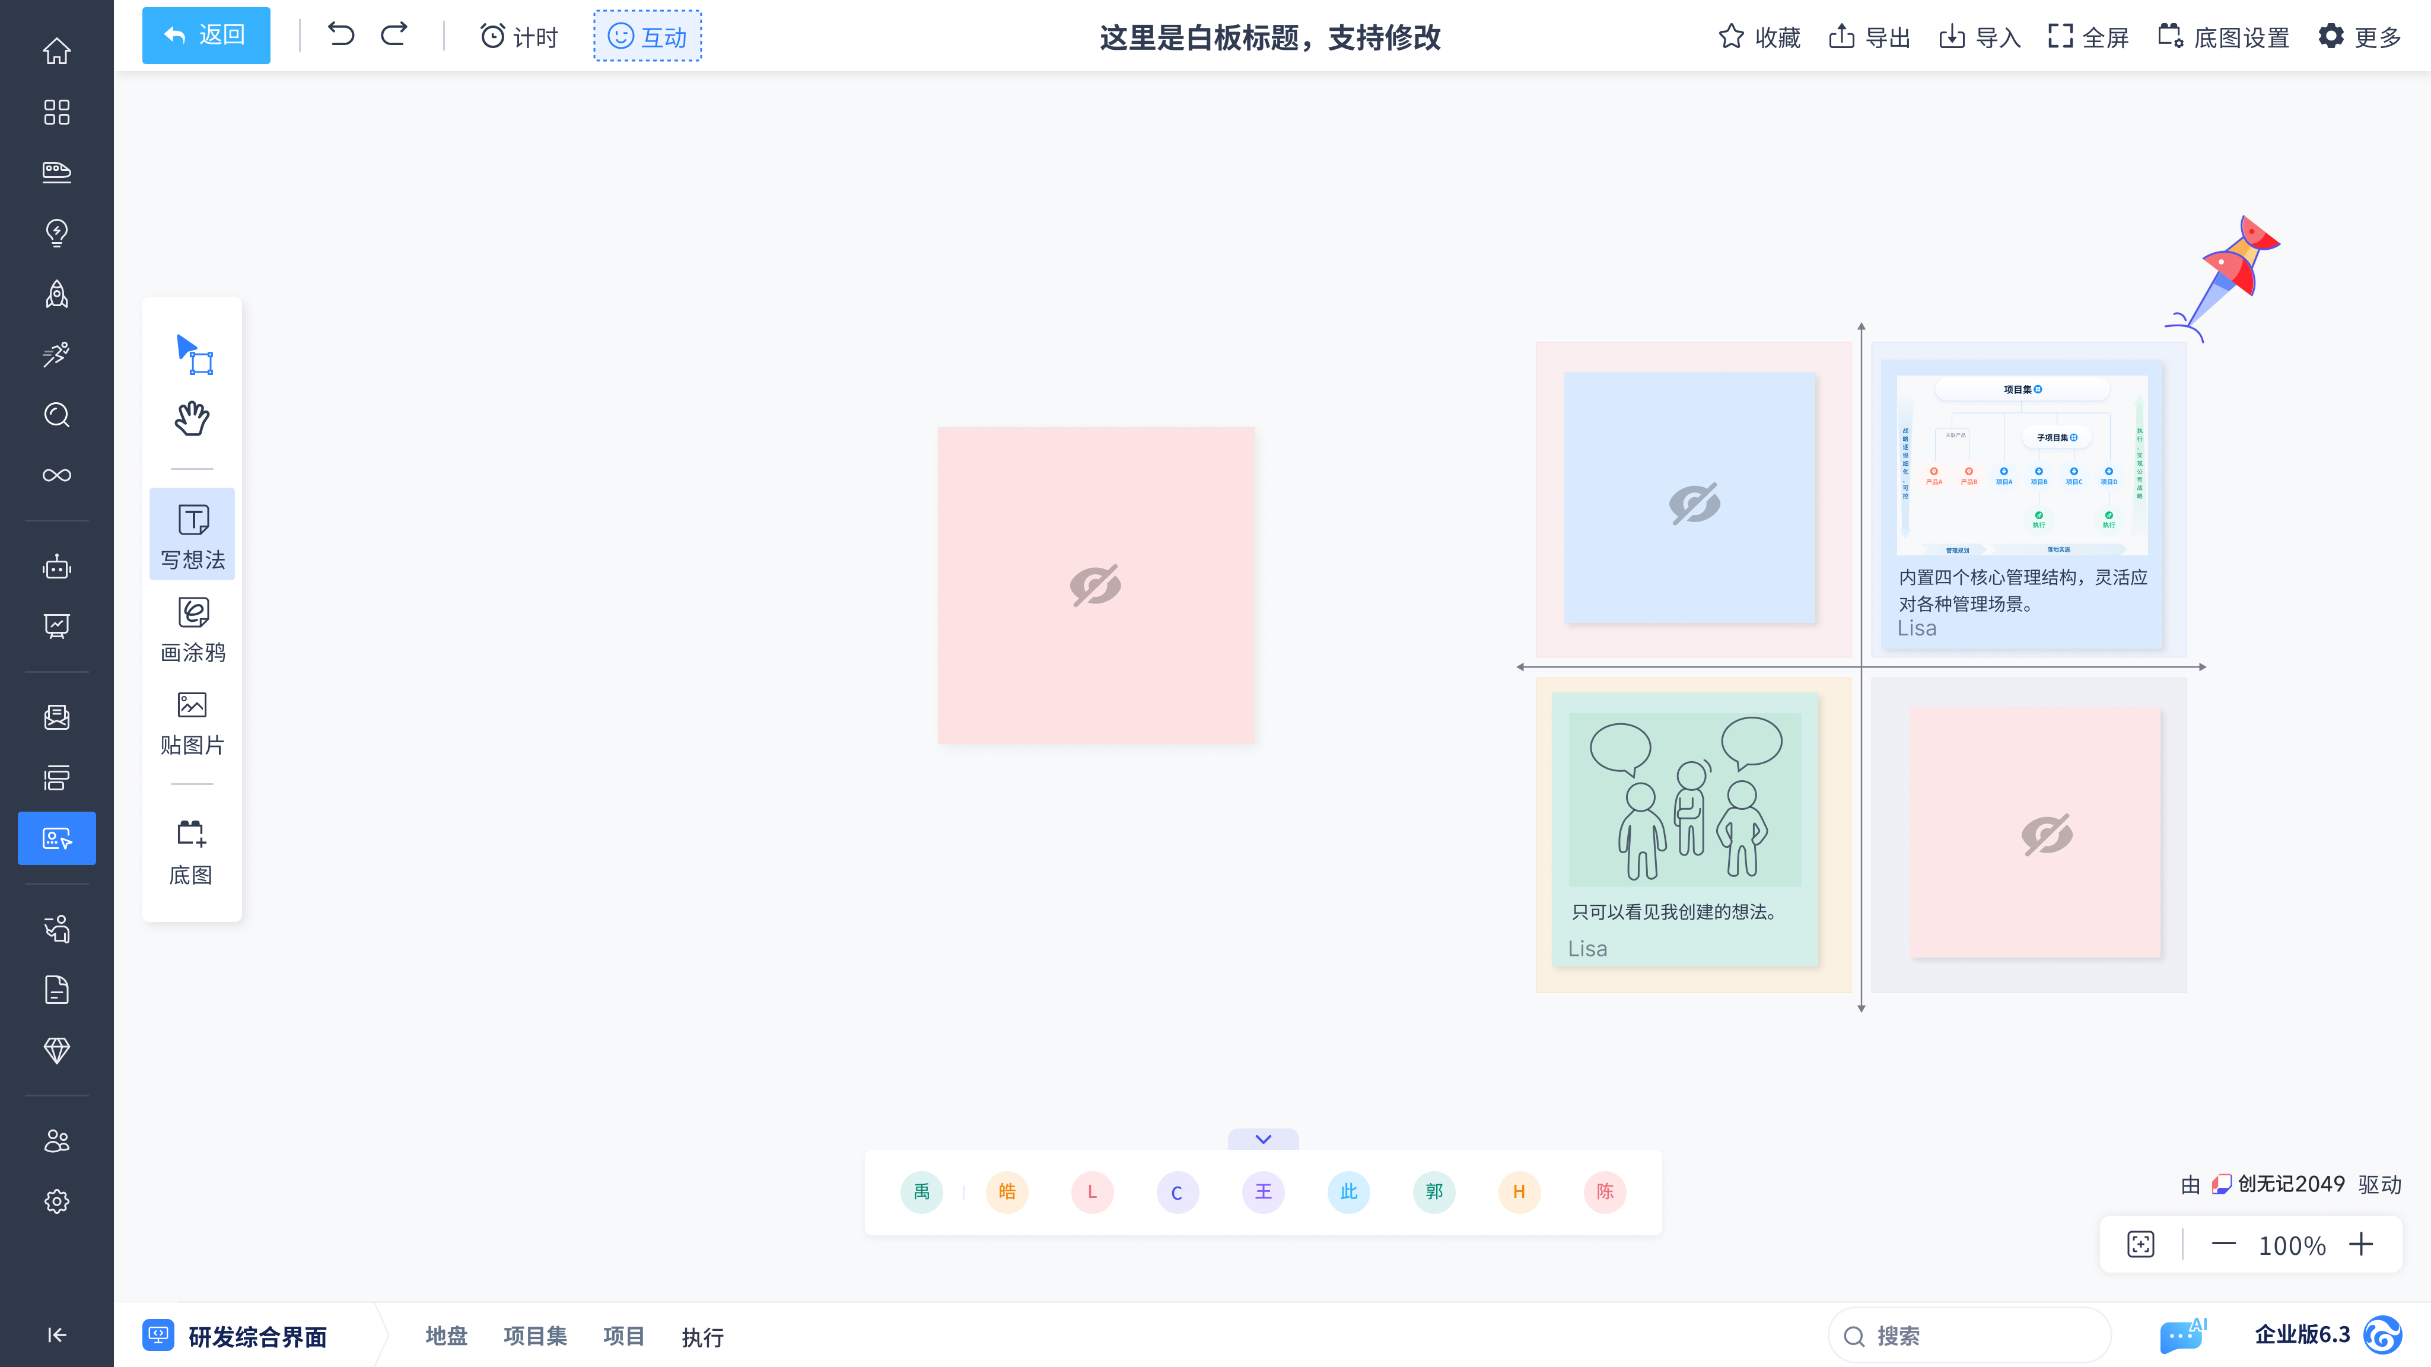Click the 返回 back button
Image resolution: width=2431 pixels, height=1367 pixels.
pyautogui.click(x=206, y=35)
